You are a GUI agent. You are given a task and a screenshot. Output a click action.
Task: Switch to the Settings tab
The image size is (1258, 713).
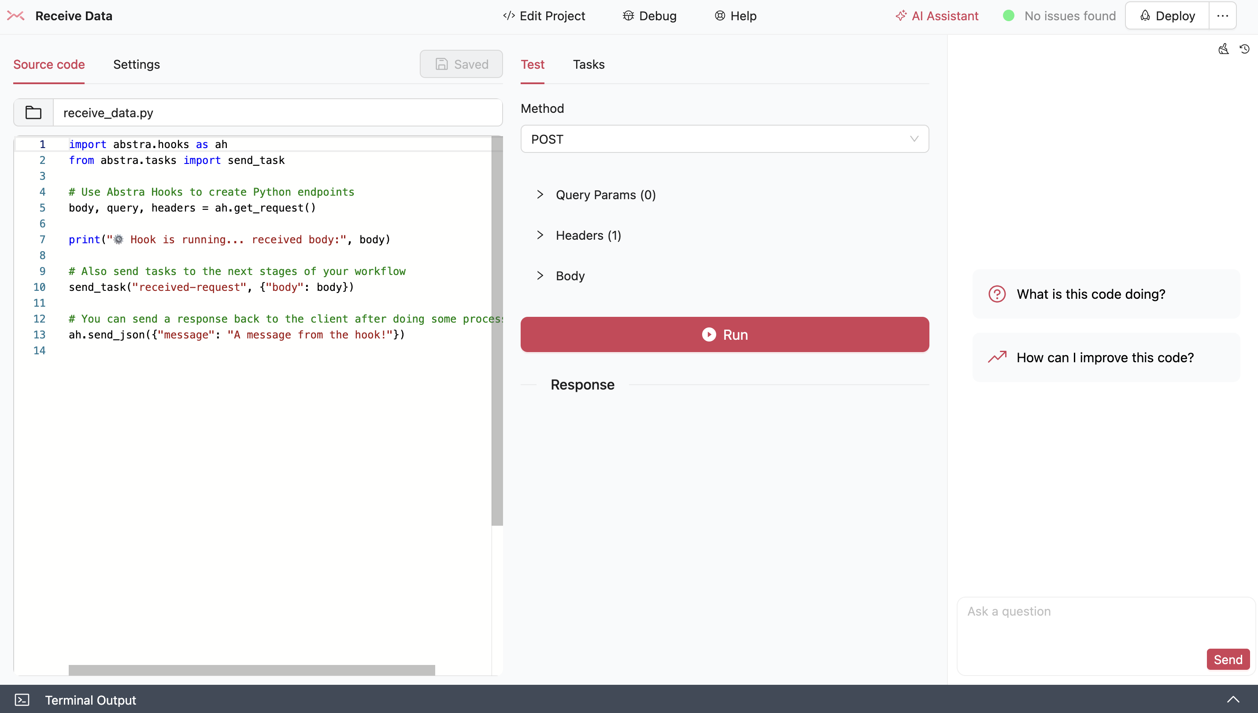[x=137, y=64]
